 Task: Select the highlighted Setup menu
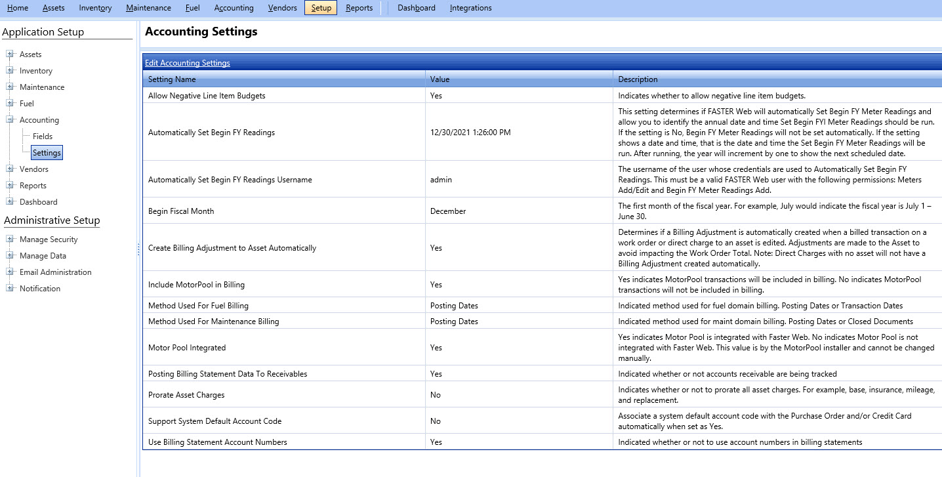point(321,8)
